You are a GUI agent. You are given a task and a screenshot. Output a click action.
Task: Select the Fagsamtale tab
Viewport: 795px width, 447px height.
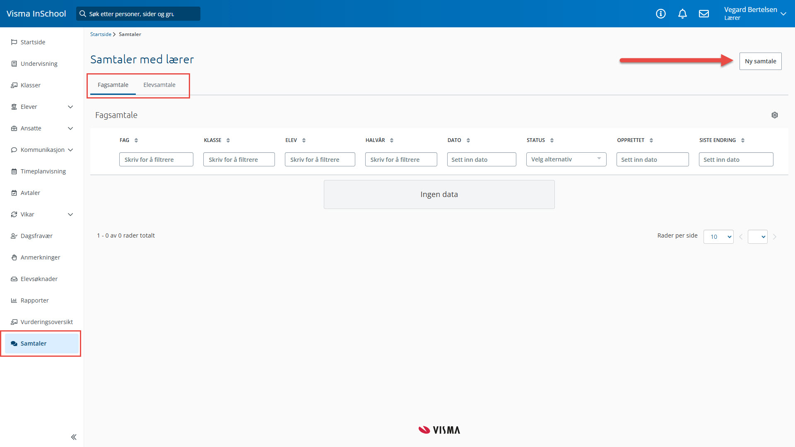coord(113,85)
